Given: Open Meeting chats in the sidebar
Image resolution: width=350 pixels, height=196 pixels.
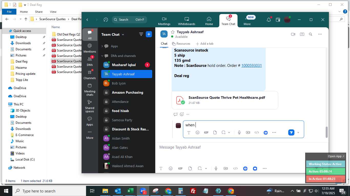Looking at the screenshot, I should point(90,90).
